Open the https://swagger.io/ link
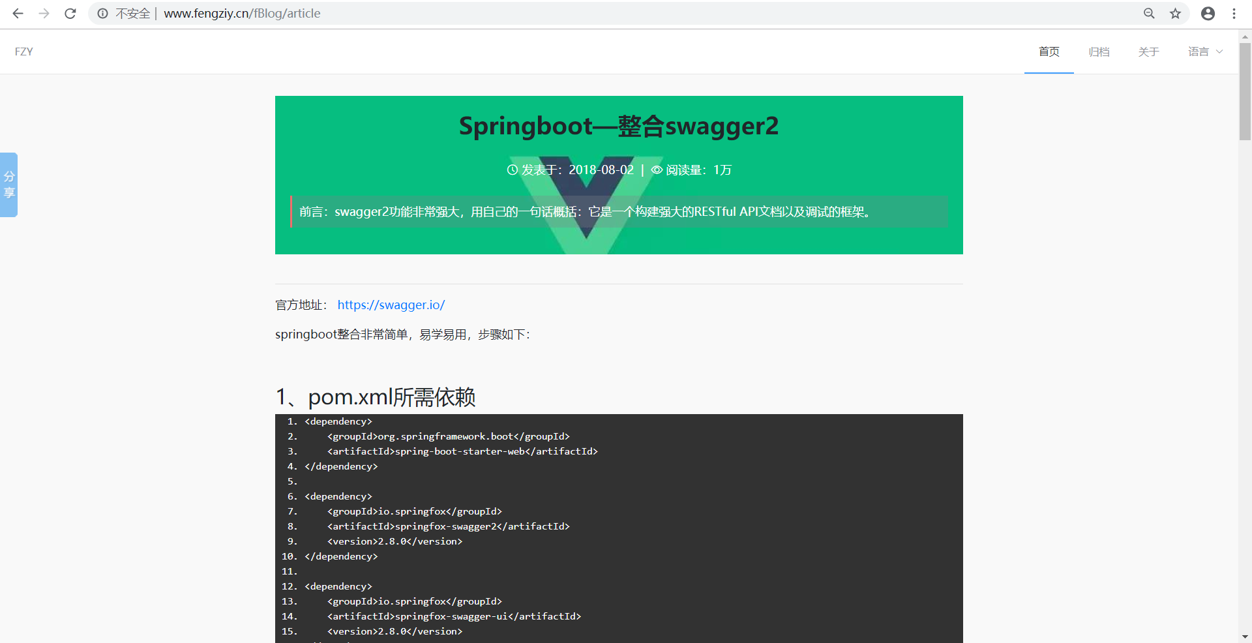This screenshot has width=1252, height=643. click(391, 305)
